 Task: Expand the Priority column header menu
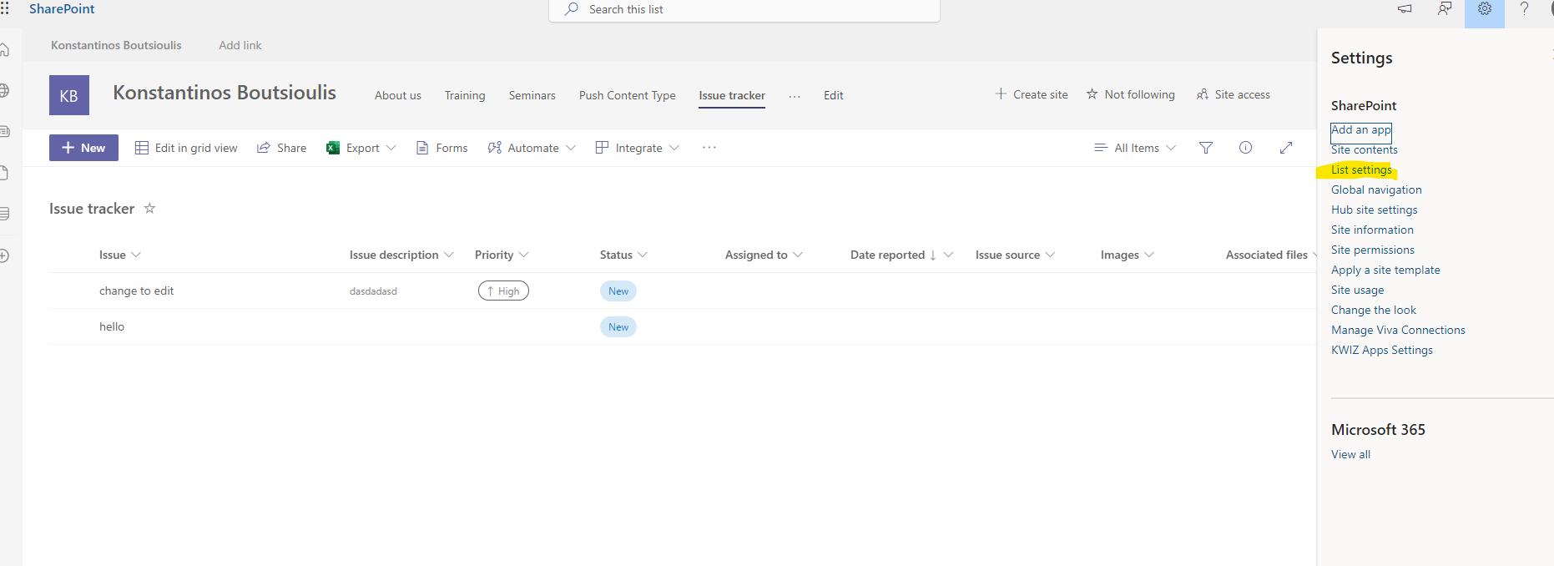pyautogui.click(x=502, y=255)
